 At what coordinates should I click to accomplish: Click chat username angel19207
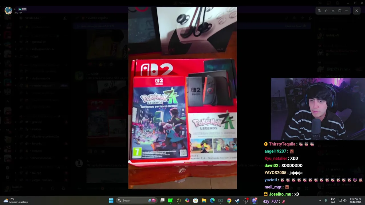pos(275,151)
